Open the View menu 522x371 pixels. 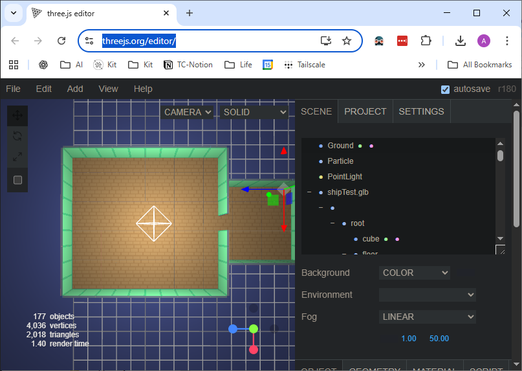click(108, 89)
